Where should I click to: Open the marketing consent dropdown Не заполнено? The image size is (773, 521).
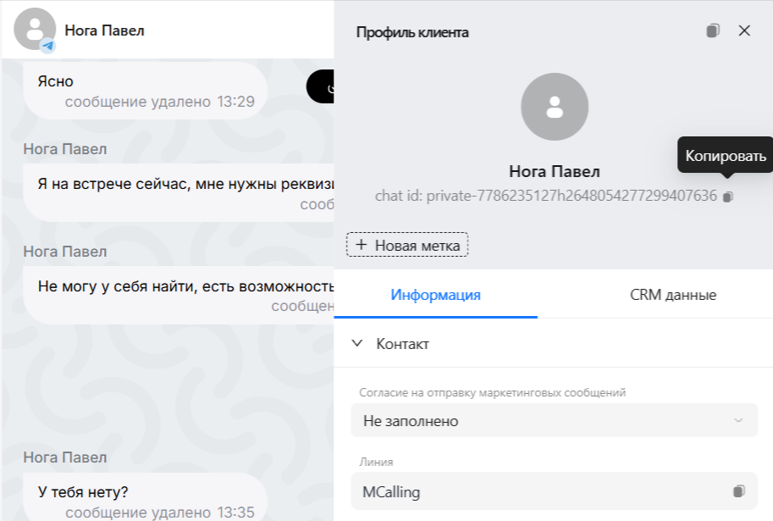(554, 420)
